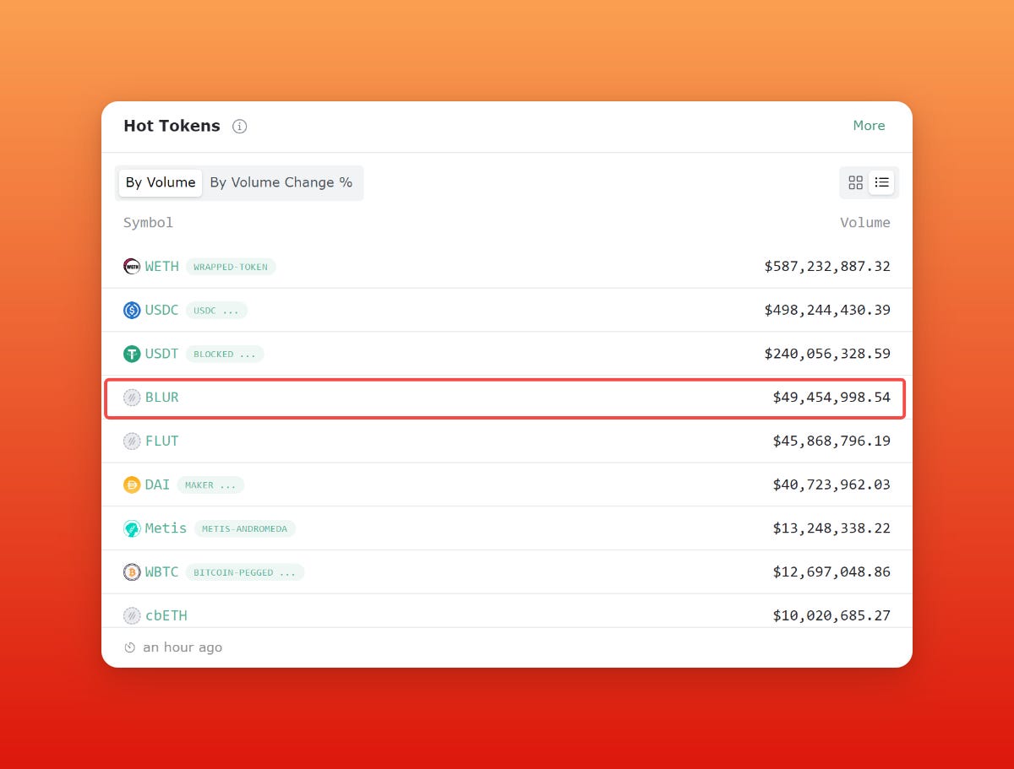Switch to grid view layout
1014x769 pixels.
pyautogui.click(x=855, y=182)
